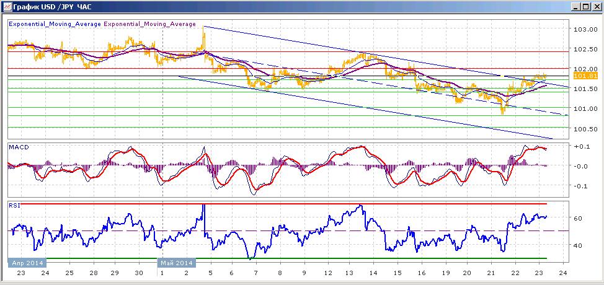
Task: Click the second Exponential_Moving_Average label in purple
Action: [x=149, y=24]
